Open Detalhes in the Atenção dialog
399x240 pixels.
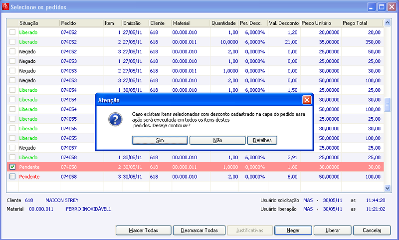(x=262, y=140)
